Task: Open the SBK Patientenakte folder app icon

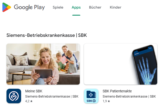Action: [x=91, y=96]
